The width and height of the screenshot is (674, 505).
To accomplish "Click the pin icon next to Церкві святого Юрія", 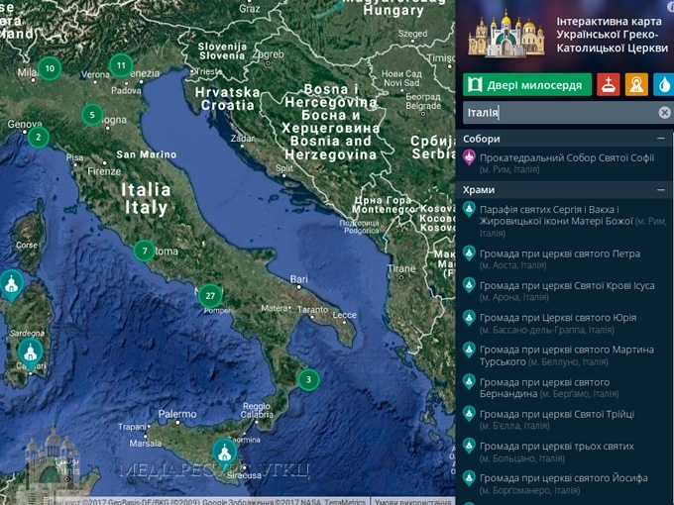I will [x=469, y=318].
